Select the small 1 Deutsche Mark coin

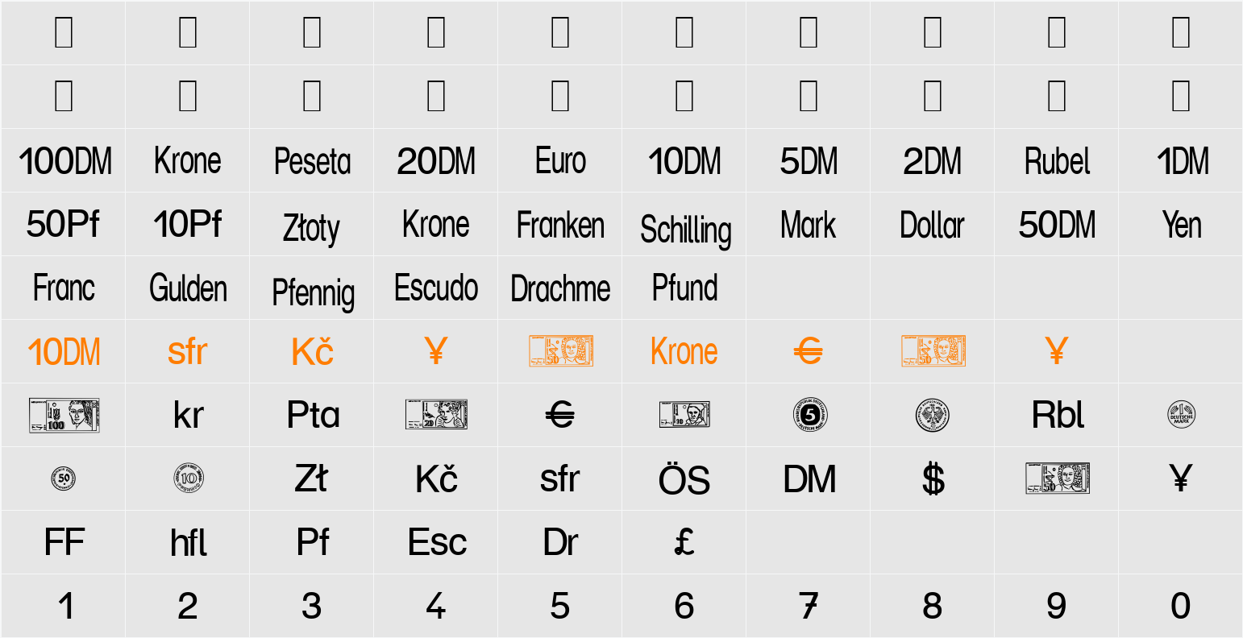1181,416
